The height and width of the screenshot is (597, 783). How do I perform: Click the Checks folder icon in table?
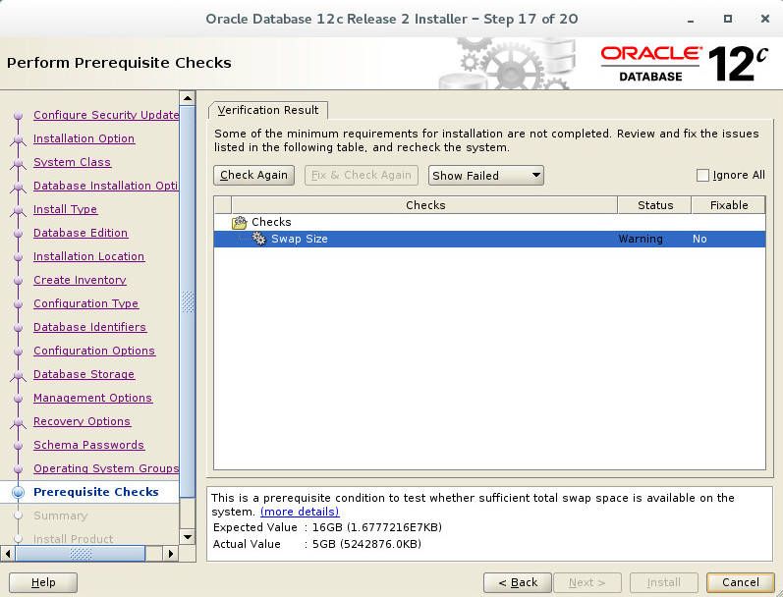[239, 222]
